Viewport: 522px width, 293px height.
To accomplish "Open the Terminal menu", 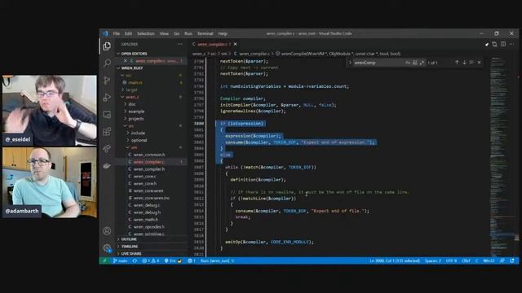I will coord(205,33).
